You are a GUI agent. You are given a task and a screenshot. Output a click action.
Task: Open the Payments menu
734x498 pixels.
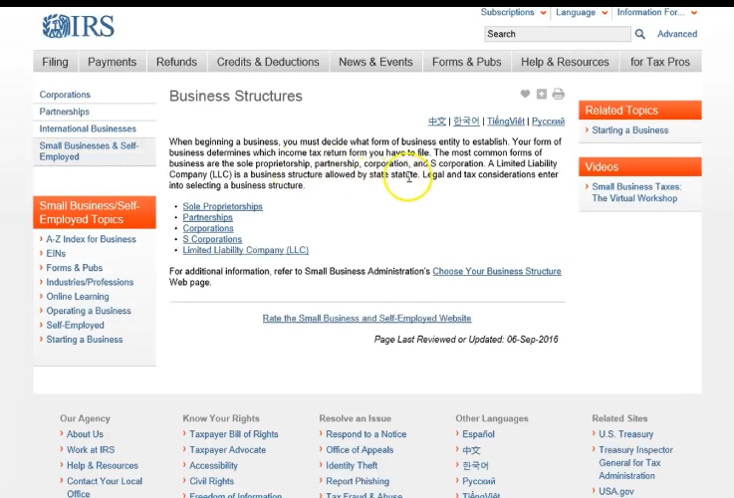(112, 62)
